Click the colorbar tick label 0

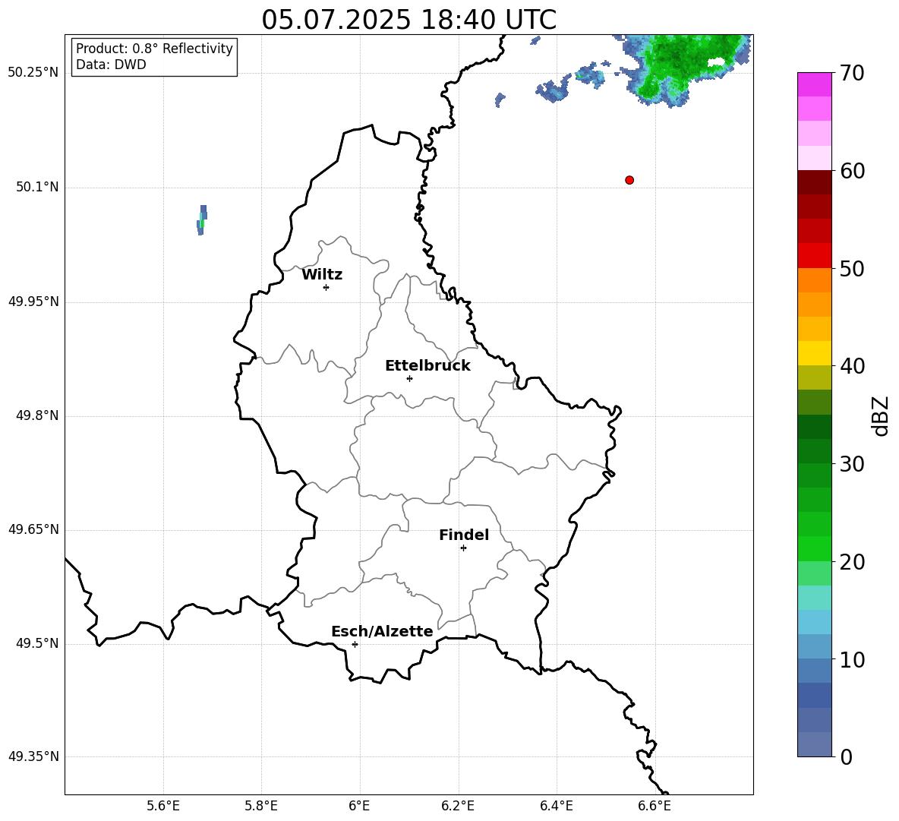pyautogui.click(x=846, y=757)
